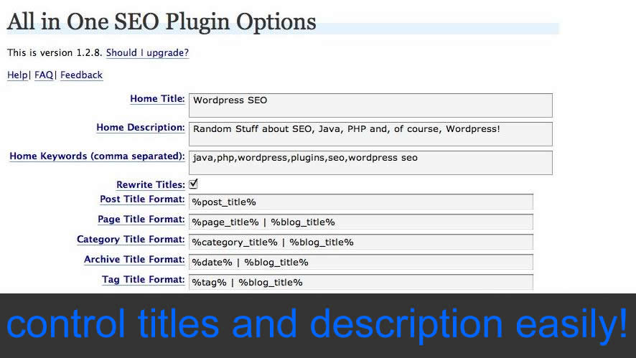The image size is (636, 358).
Task: Click into the Tag Title Format field
Action: pyautogui.click(x=360, y=283)
